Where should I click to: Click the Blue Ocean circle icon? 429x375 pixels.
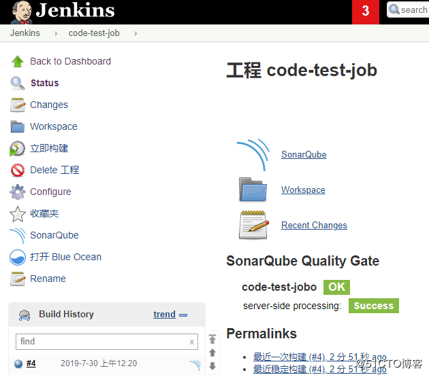18,257
